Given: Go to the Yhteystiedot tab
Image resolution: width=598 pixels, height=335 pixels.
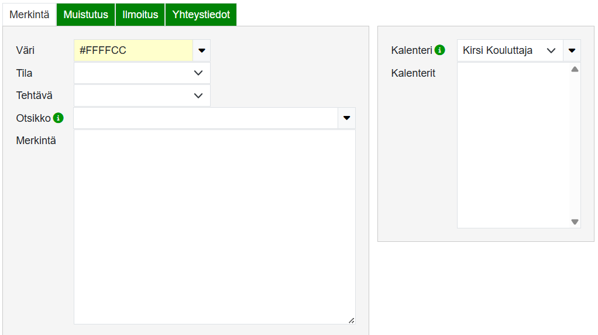Looking at the screenshot, I should click(x=201, y=15).
